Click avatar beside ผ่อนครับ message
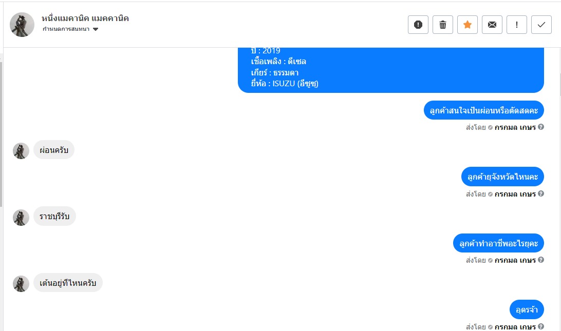 tap(21, 151)
